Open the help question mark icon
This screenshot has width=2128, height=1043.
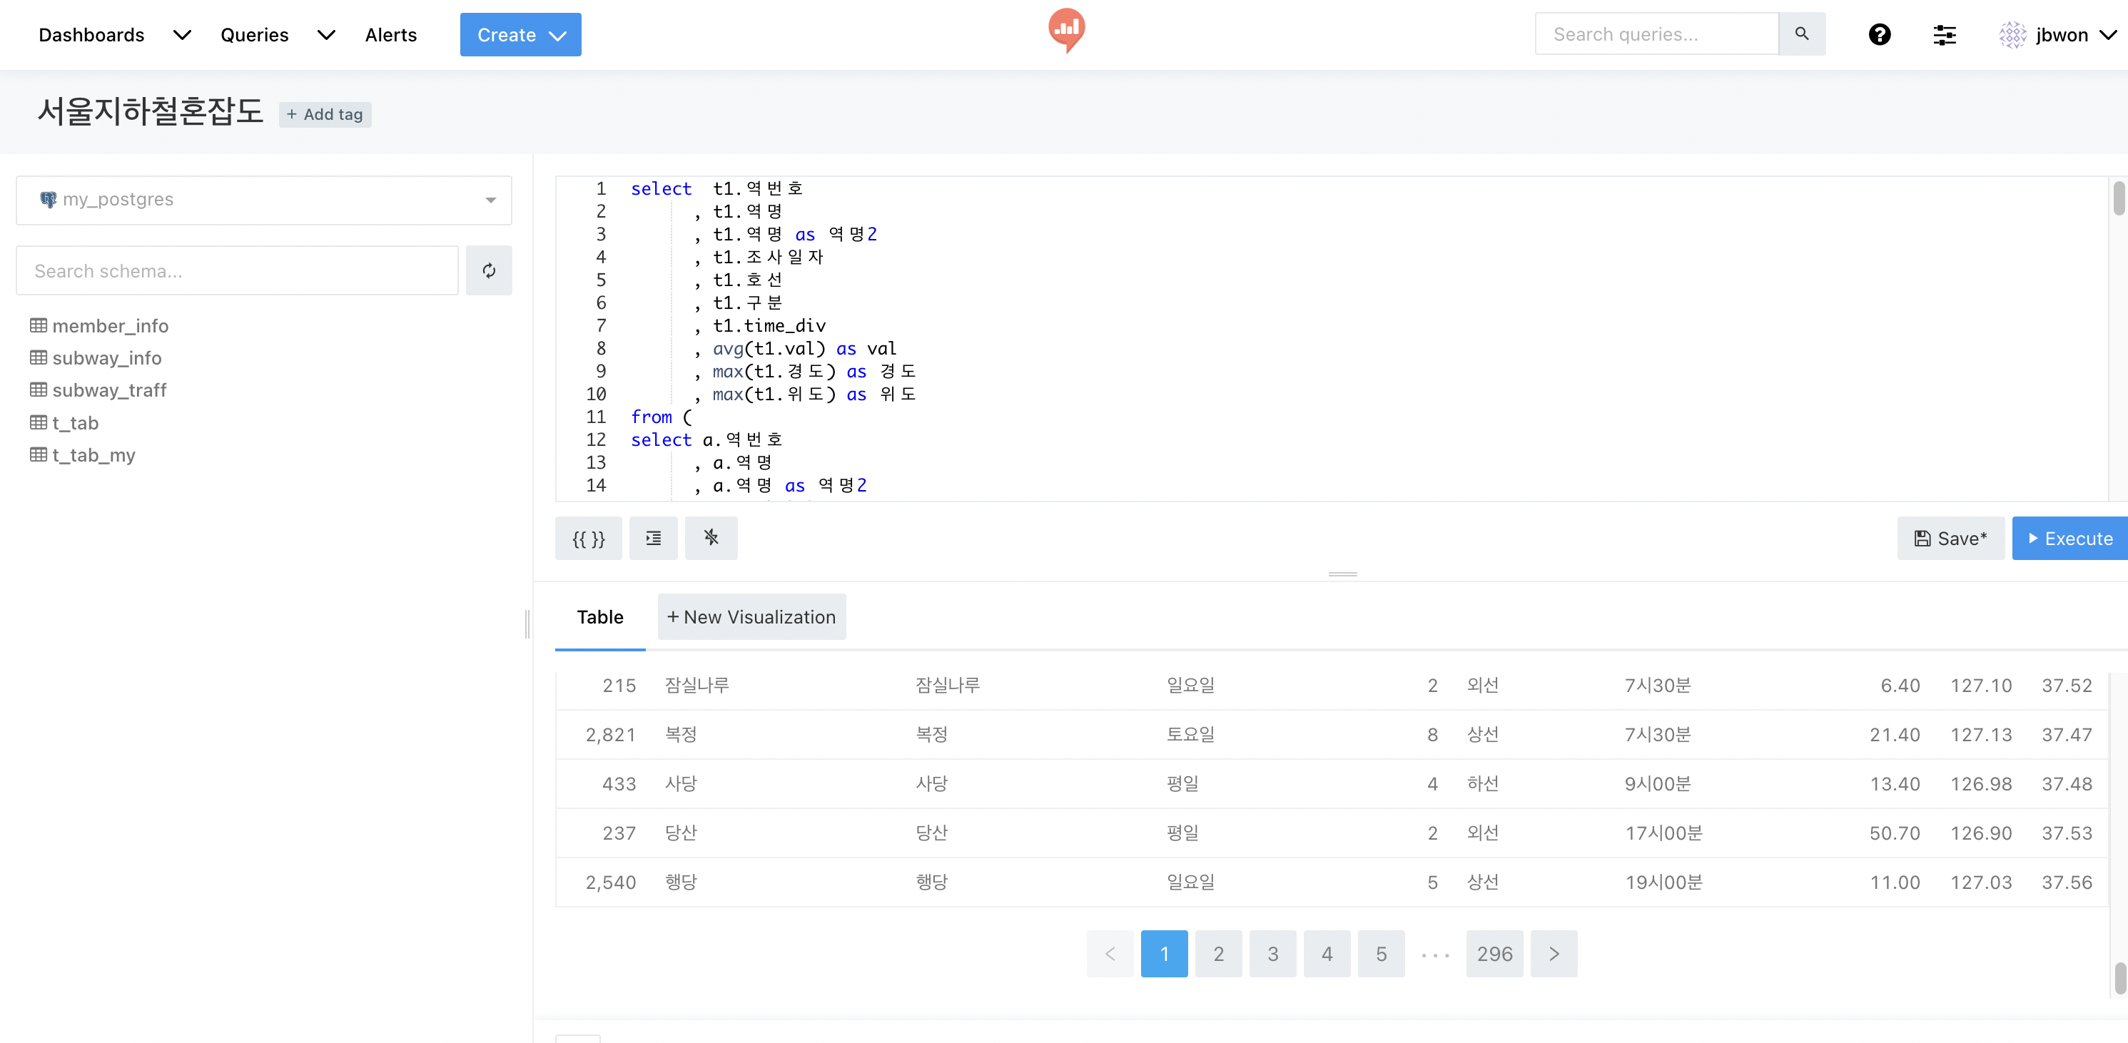(1880, 35)
